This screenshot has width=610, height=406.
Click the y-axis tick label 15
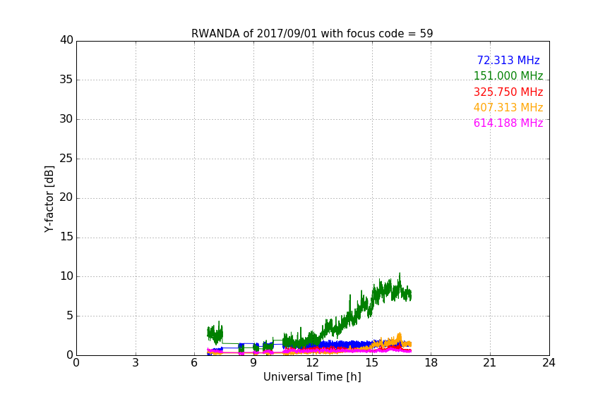66,237
